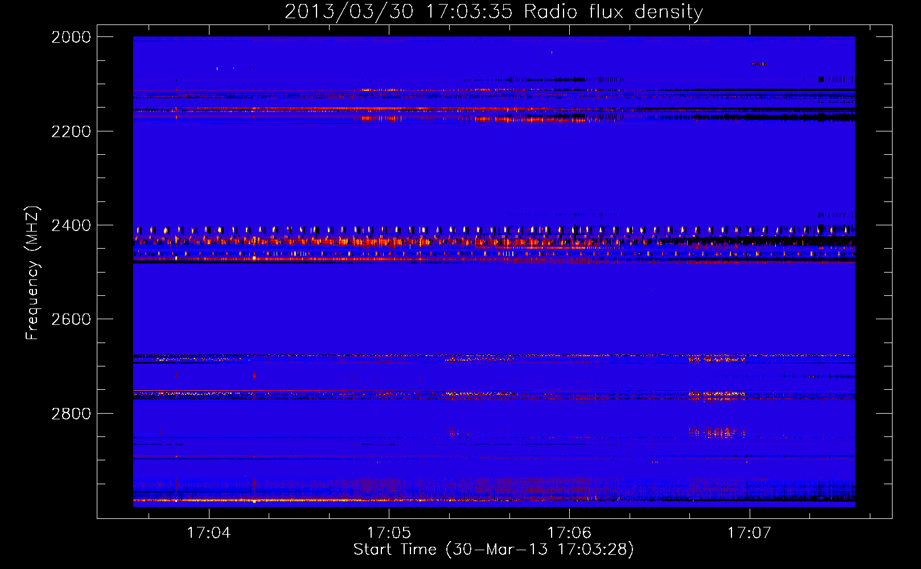Click the 'Start Time (30-Mar-13 17:03:28)' label
Image resolution: width=921 pixels, height=569 pixels.
coord(494,550)
